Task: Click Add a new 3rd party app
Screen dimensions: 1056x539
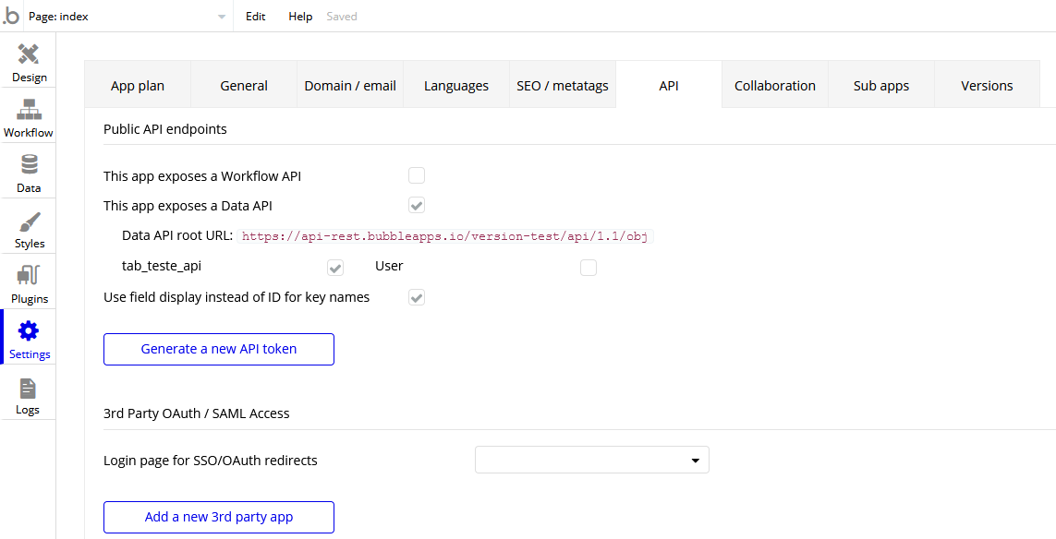Action: click(x=219, y=517)
